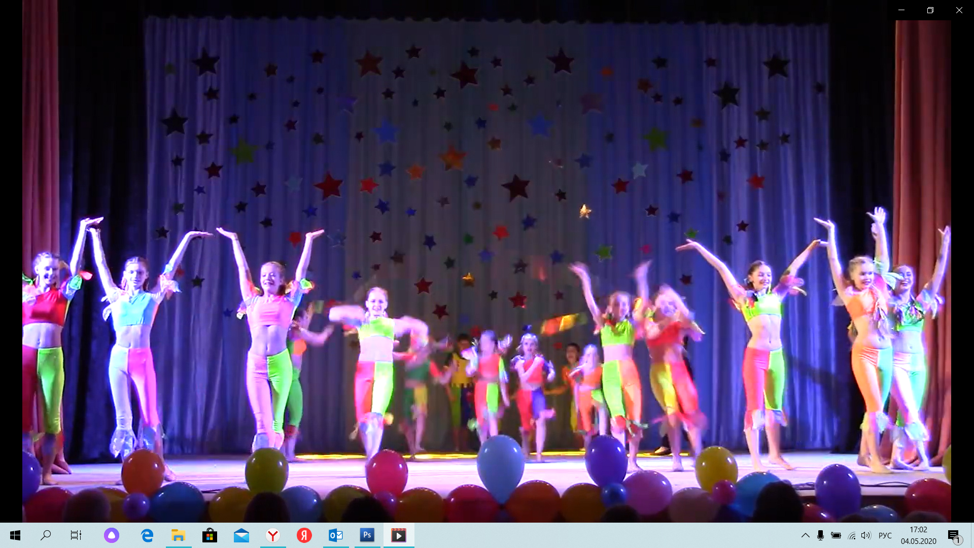Screen dimensions: 974x548
Task: Show hidden system tray icons
Action: pos(805,535)
